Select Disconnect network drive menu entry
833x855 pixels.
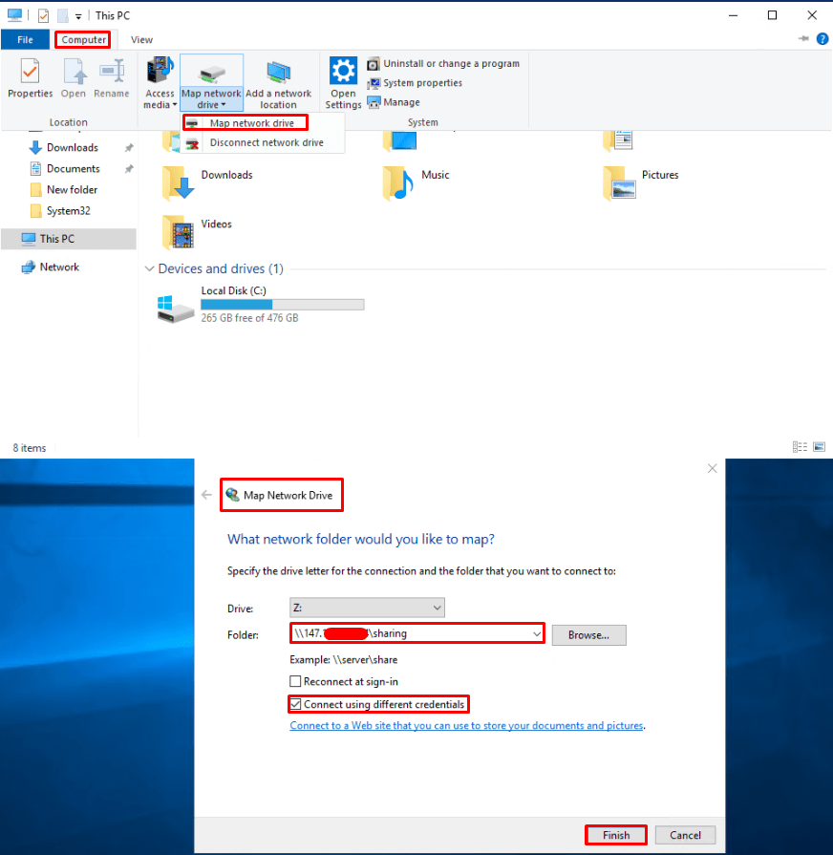266,142
